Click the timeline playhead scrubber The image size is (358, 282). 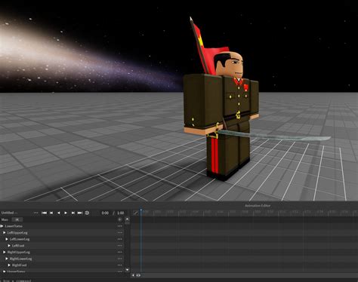point(141,210)
